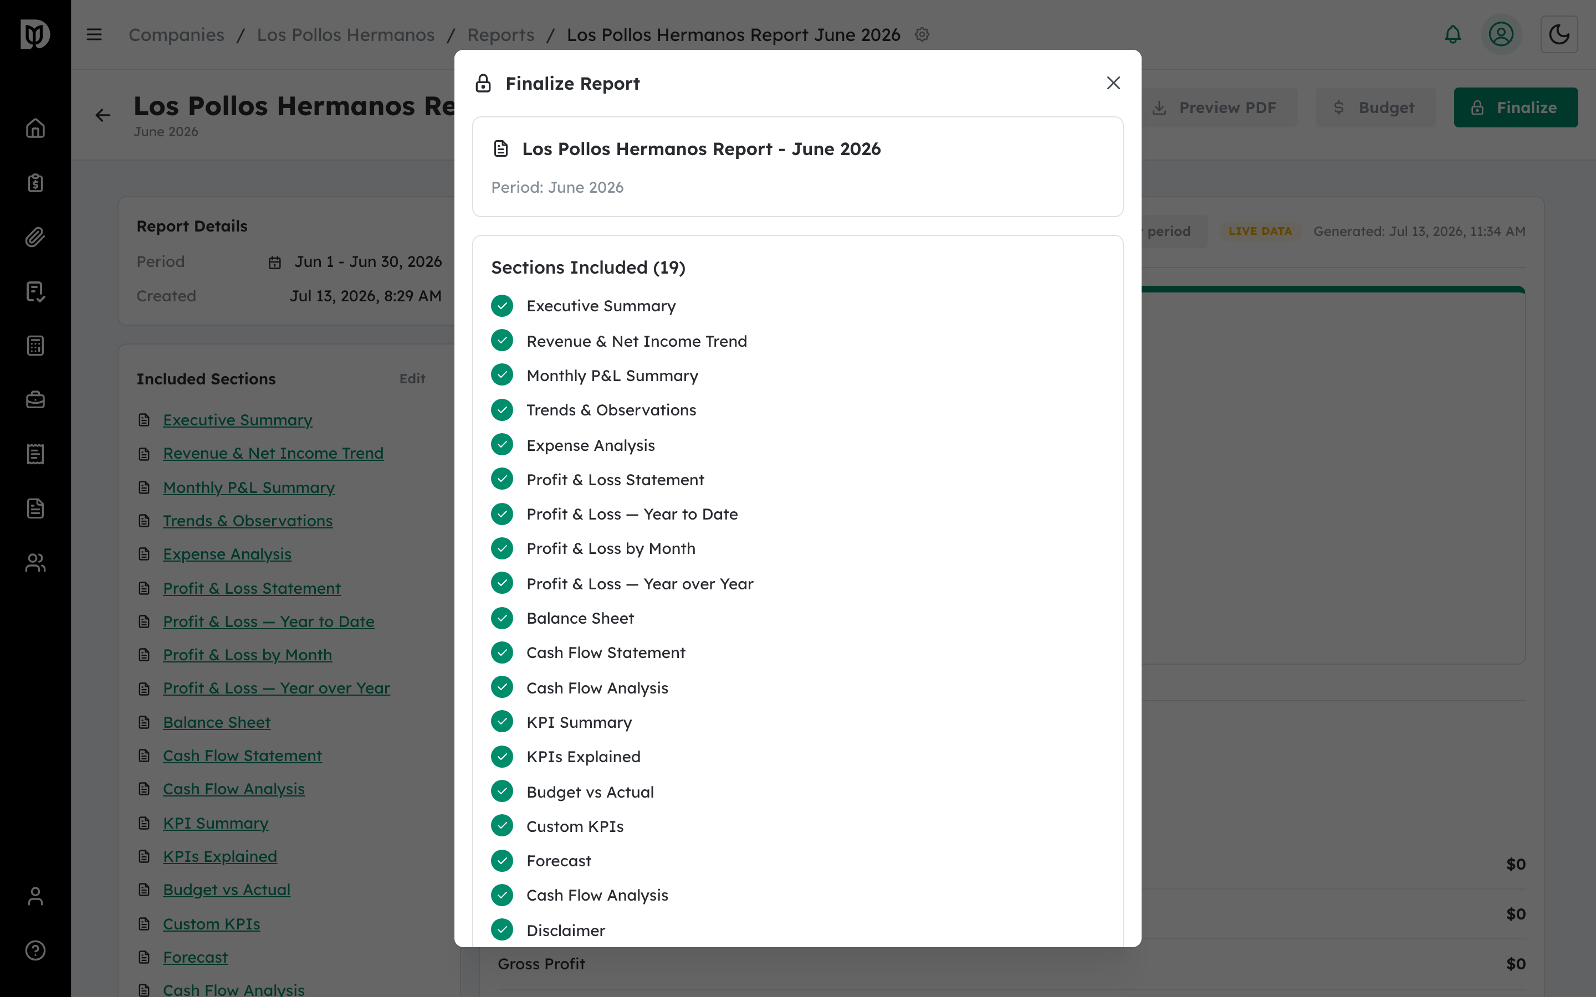Go to Reports breadcrumb
1596x997 pixels.
click(x=500, y=35)
